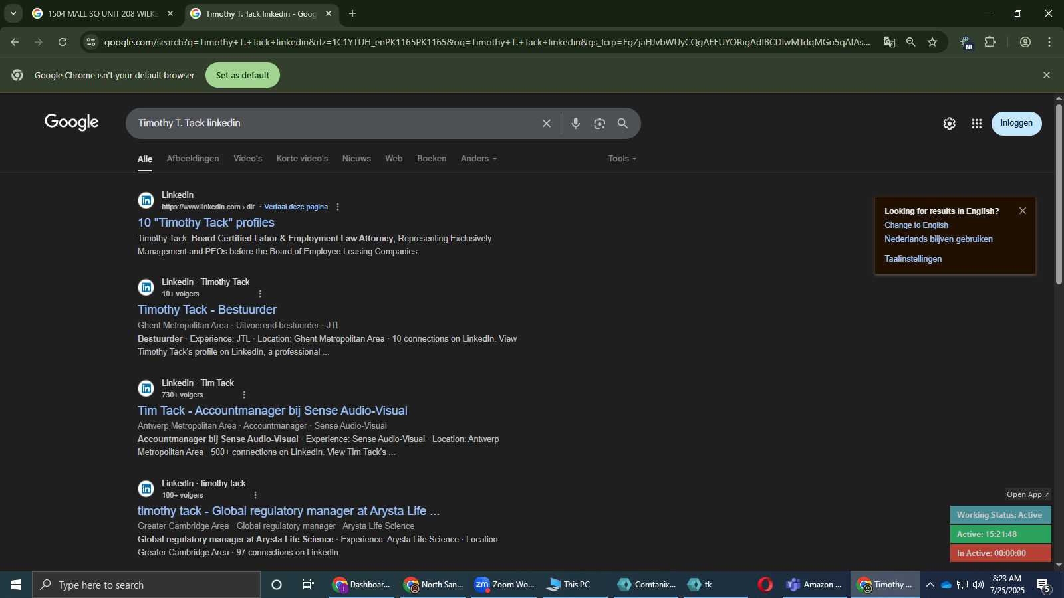Search by image with the camera lens icon
This screenshot has height=598, width=1064.
click(x=600, y=123)
